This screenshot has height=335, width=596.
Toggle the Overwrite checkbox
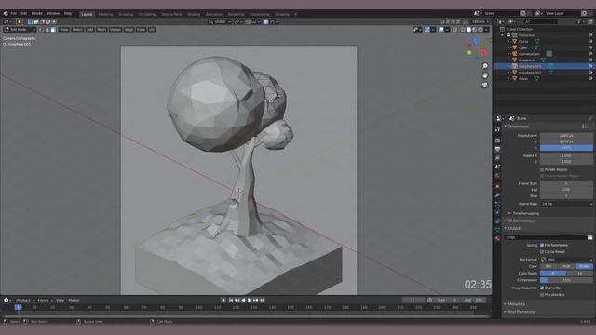pos(542,288)
